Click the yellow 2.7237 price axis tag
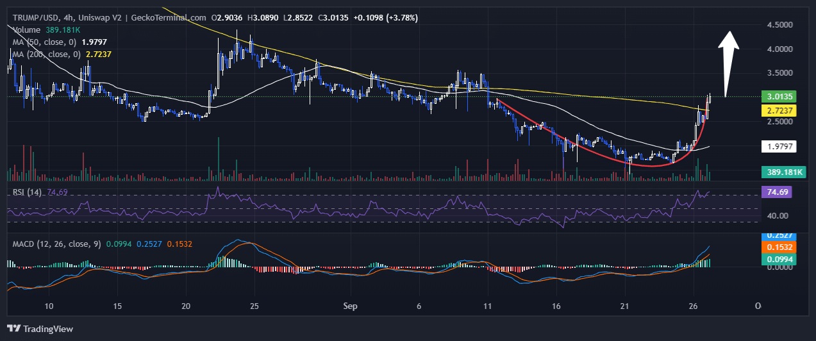 [778, 110]
